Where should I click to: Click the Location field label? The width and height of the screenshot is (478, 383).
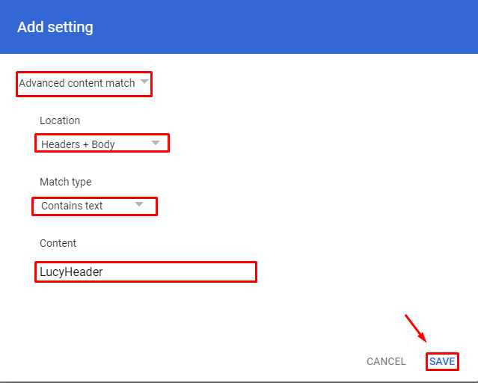tap(60, 120)
